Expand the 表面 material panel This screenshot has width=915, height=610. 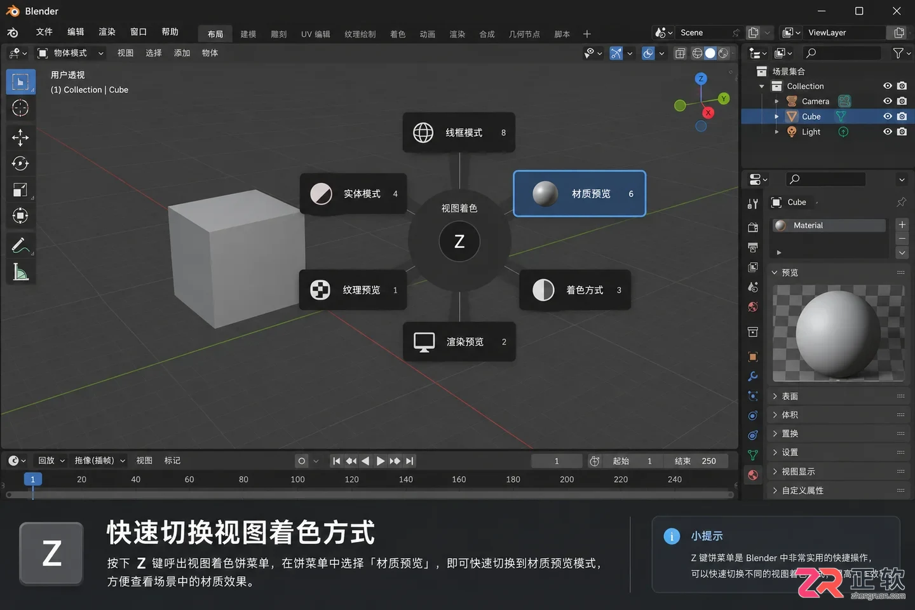coord(837,396)
